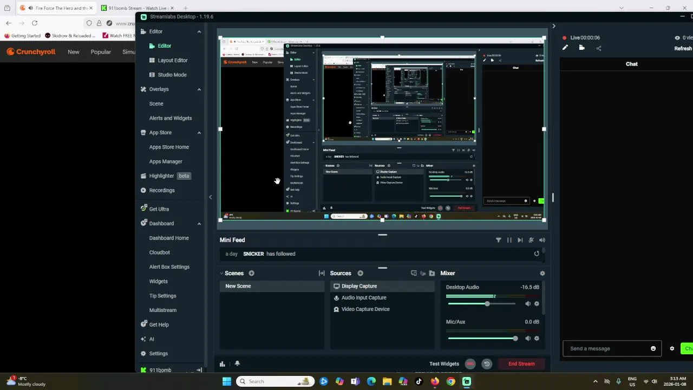Open Streamlabs icon in Windows taskbar
This screenshot has height=390, width=693.
tap(467, 381)
